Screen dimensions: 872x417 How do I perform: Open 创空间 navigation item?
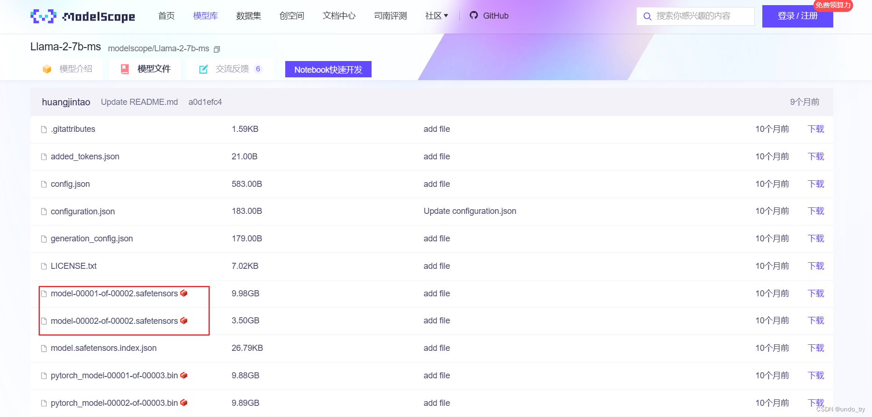(292, 16)
